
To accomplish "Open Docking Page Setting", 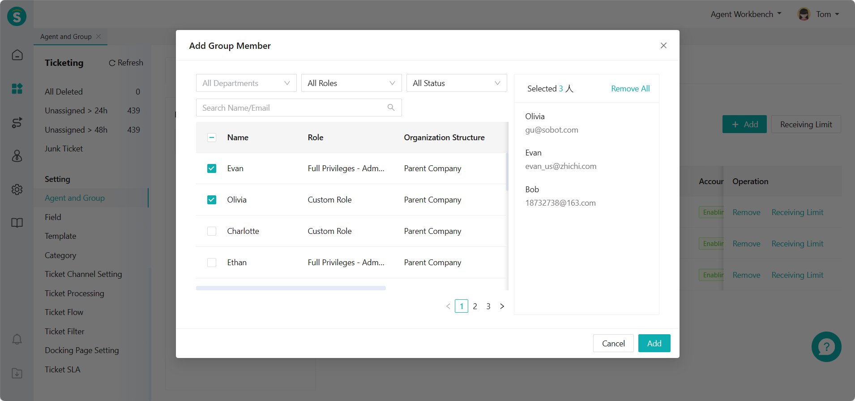I will (x=82, y=350).
